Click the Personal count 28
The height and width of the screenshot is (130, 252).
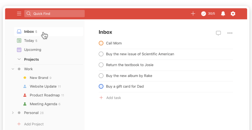click(42, 113)
